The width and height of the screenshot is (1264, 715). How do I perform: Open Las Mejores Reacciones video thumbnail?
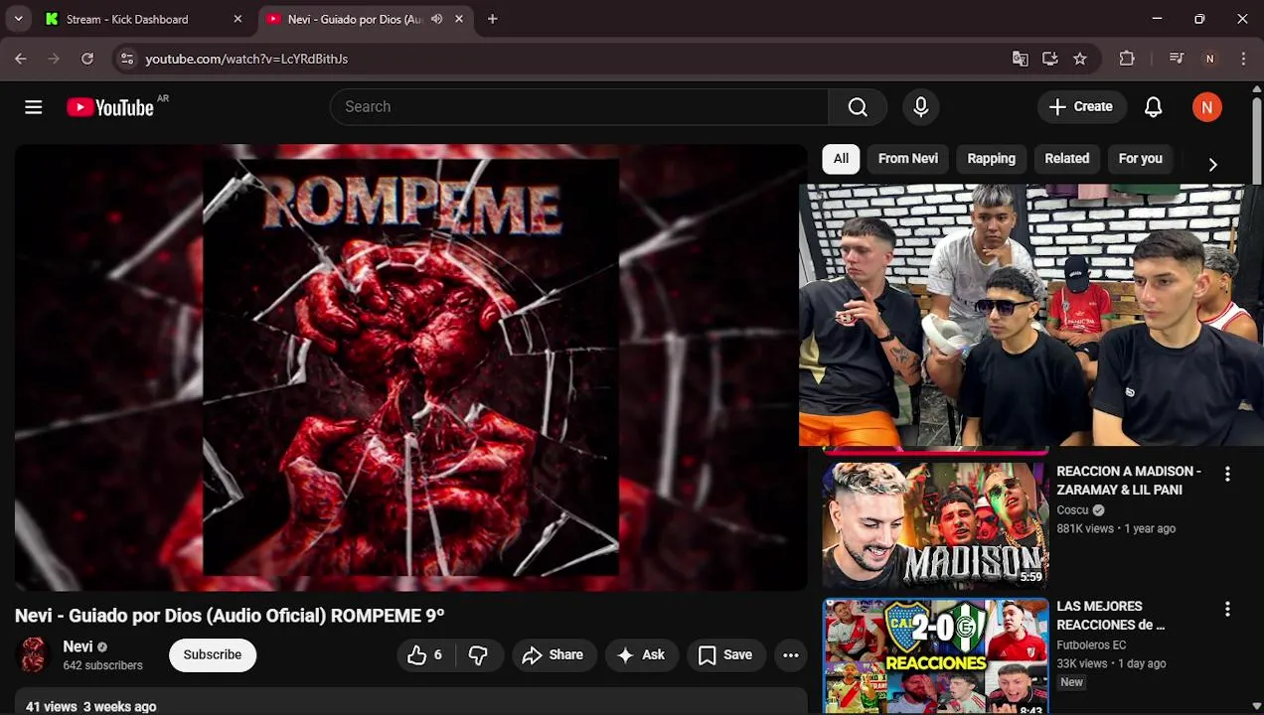[x=935, y=655]
